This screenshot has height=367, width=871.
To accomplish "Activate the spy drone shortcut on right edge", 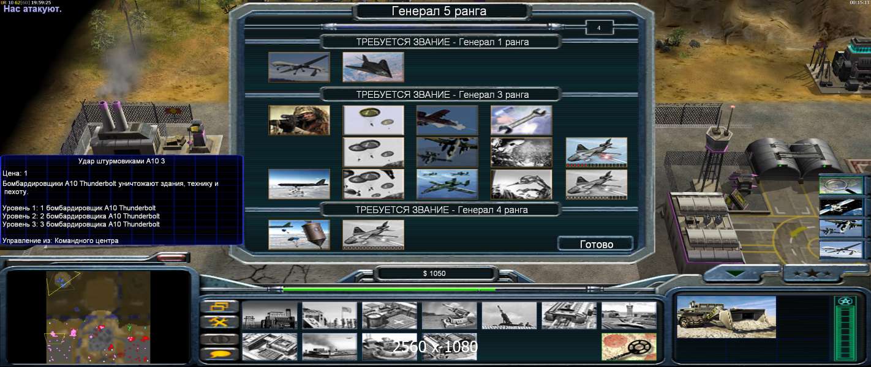I will pyautogui.click(x=841, y=250).
